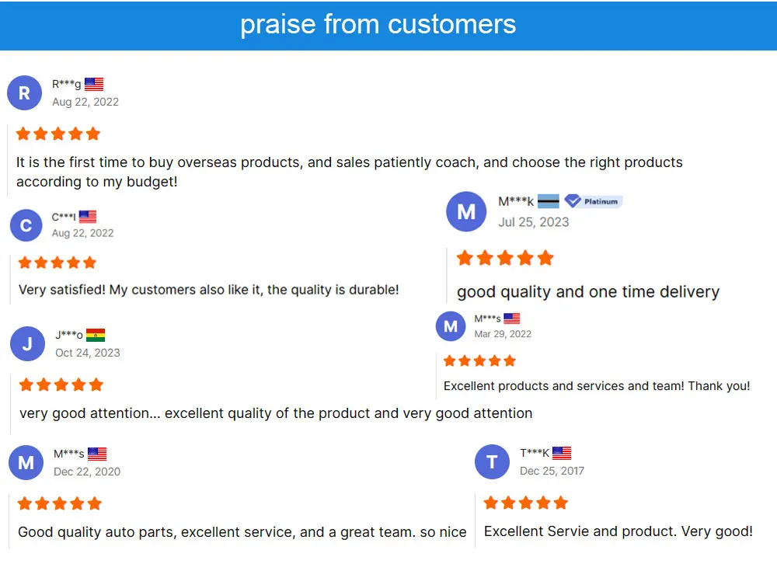Click the US flag beside T***K
Screen dimensions: 777x564
point(562,453)
